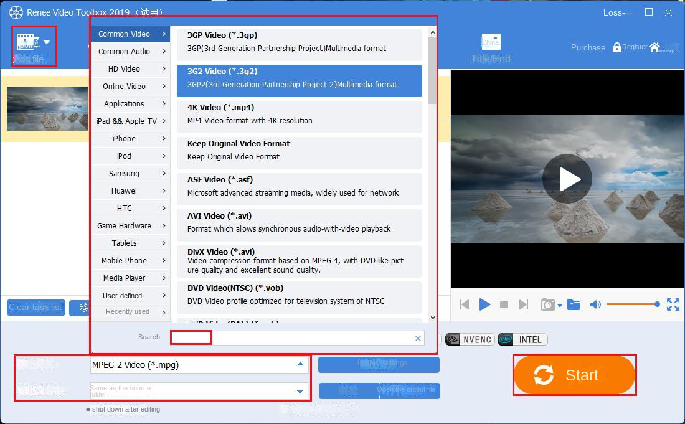
Task: Open the Title/End tool
Action: (x=490, y=49)
